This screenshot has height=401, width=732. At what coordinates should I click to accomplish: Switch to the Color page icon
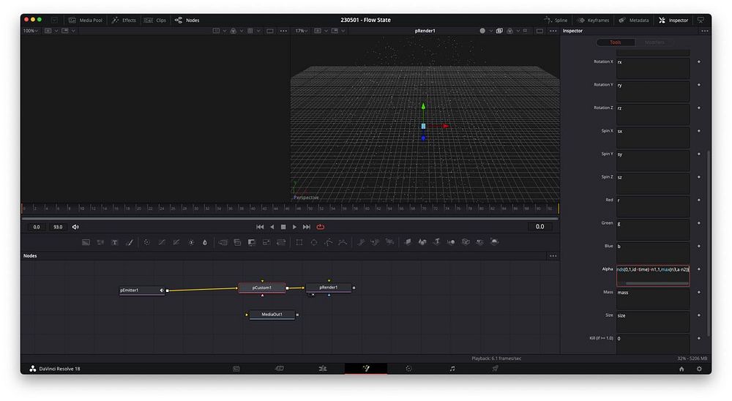click(x=408, y=369)
